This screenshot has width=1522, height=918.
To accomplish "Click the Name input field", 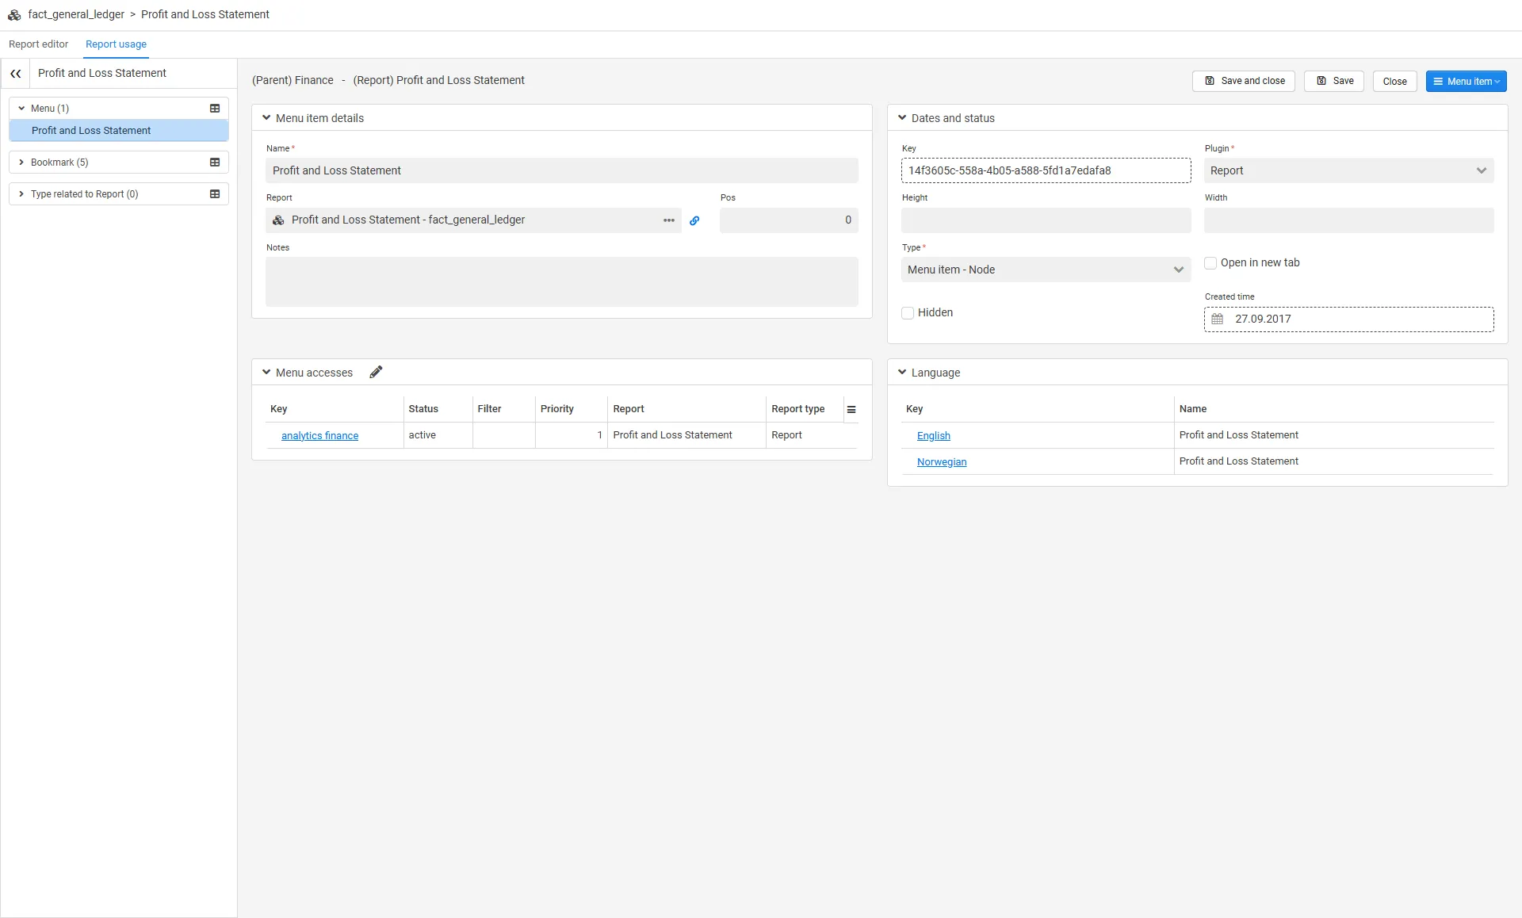I will pos(562,170).
